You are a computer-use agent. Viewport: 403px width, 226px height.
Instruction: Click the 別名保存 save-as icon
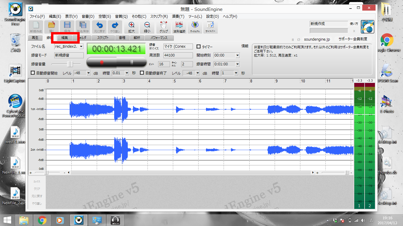coord(83,27)
